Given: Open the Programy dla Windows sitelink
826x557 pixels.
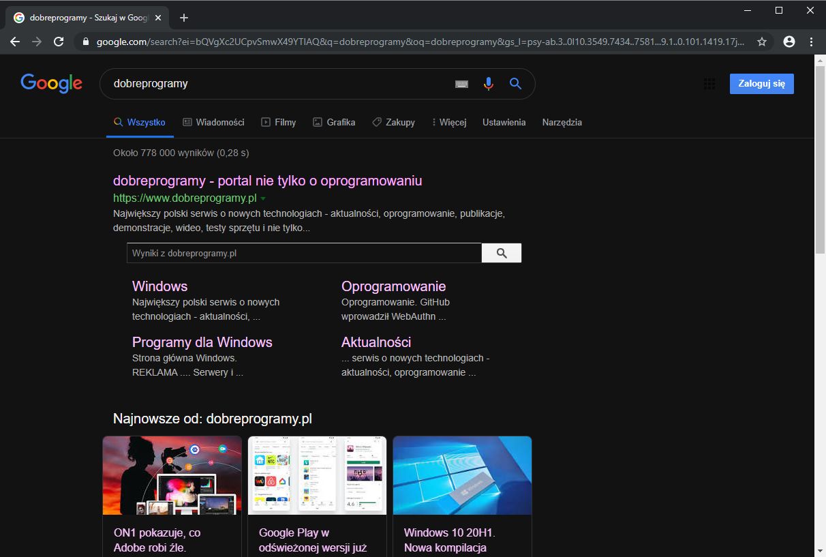Looking at the screenshot, I should pyautogui.click(x=202, y=342).
